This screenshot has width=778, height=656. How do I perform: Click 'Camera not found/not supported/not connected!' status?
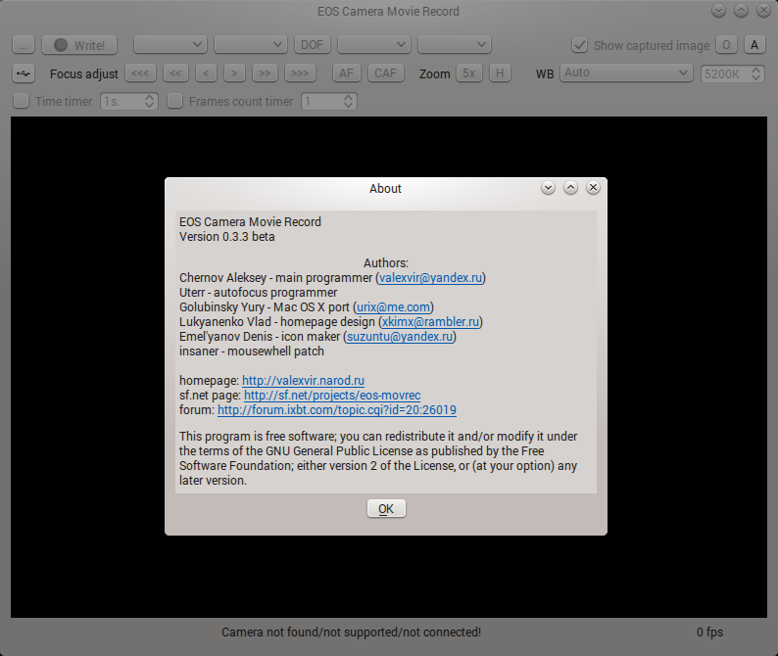coord(352,633)
